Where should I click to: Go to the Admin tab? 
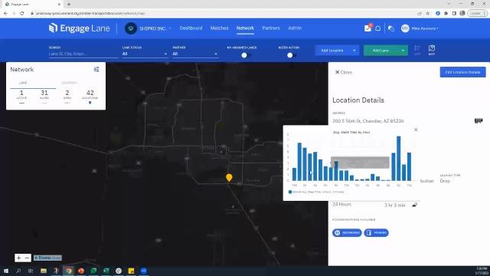click(x=295, y=28)
